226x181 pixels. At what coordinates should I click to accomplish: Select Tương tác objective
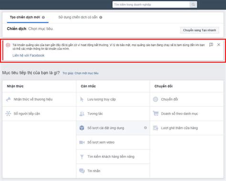pyautogui.click(x=113, y=114)
